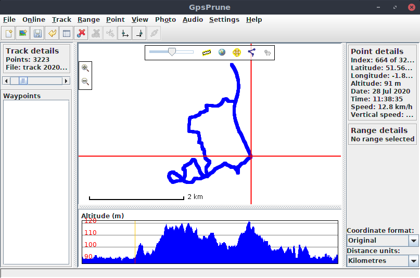Zoom in on the map
Image resolution: width=420 pixels, height=278 pixels.
click(x=85, y=68)
